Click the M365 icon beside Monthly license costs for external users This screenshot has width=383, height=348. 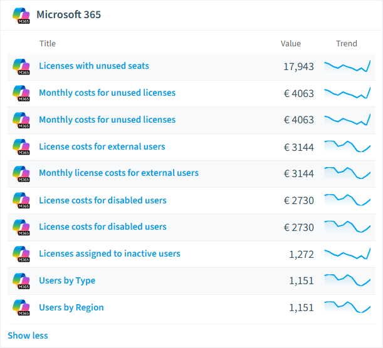point(21,173)
